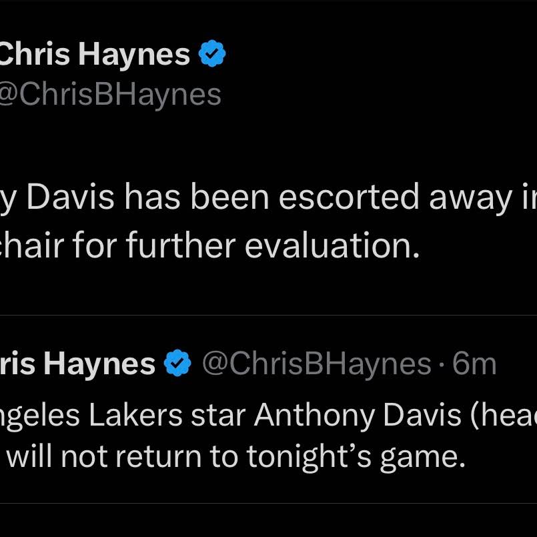Click the word 'Davis' in main tweet
Screen dimensions: 537x537
pyautogui.click(x=70, y=196)
